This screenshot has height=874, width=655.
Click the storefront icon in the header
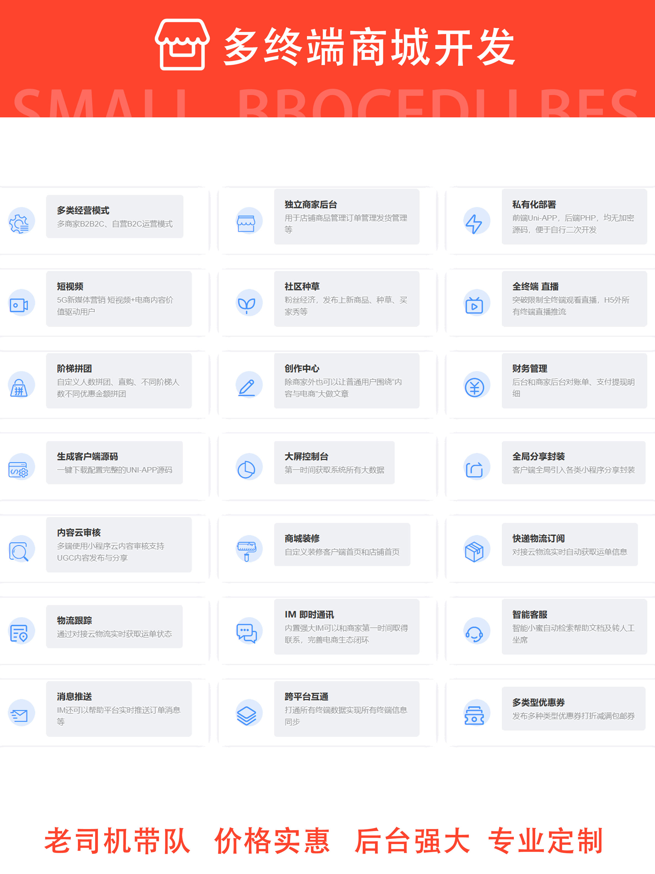pyautogui.click(x=182, y=45)
